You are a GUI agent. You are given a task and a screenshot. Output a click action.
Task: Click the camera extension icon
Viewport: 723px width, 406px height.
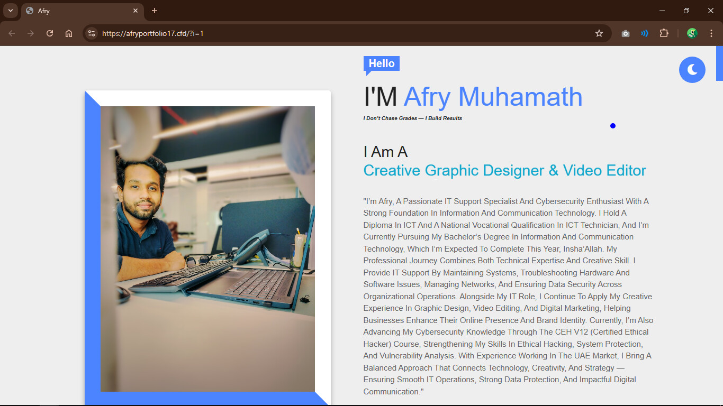point(626,33)
